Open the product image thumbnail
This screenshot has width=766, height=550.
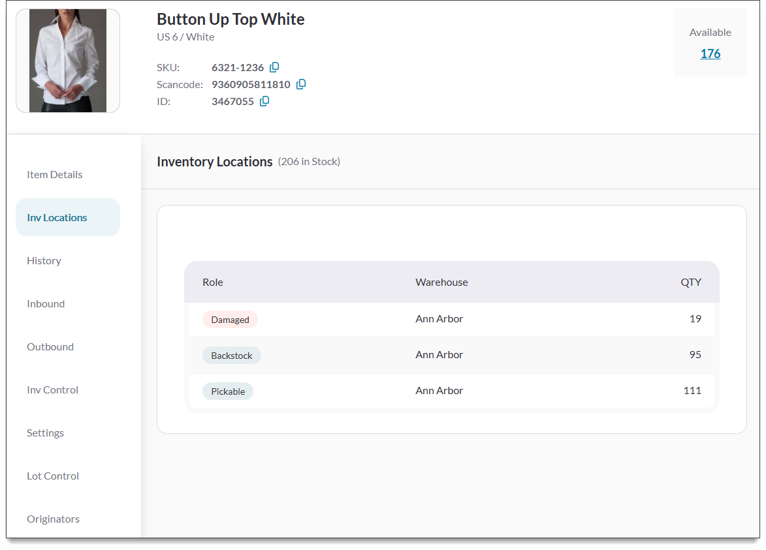68,61
